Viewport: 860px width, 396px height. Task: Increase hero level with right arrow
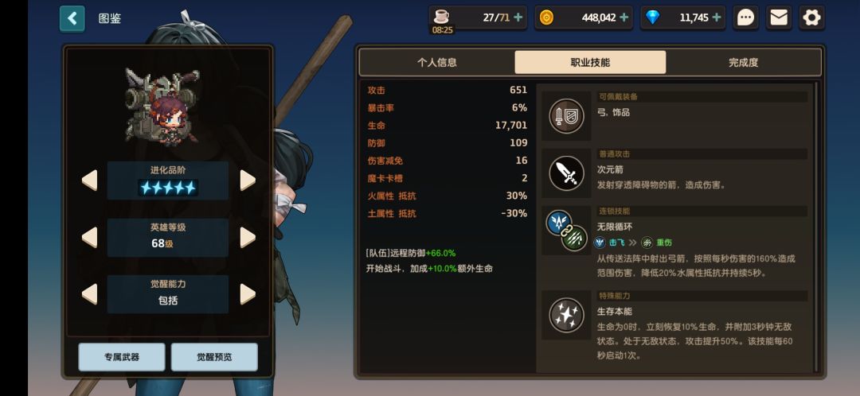(248, 237)
